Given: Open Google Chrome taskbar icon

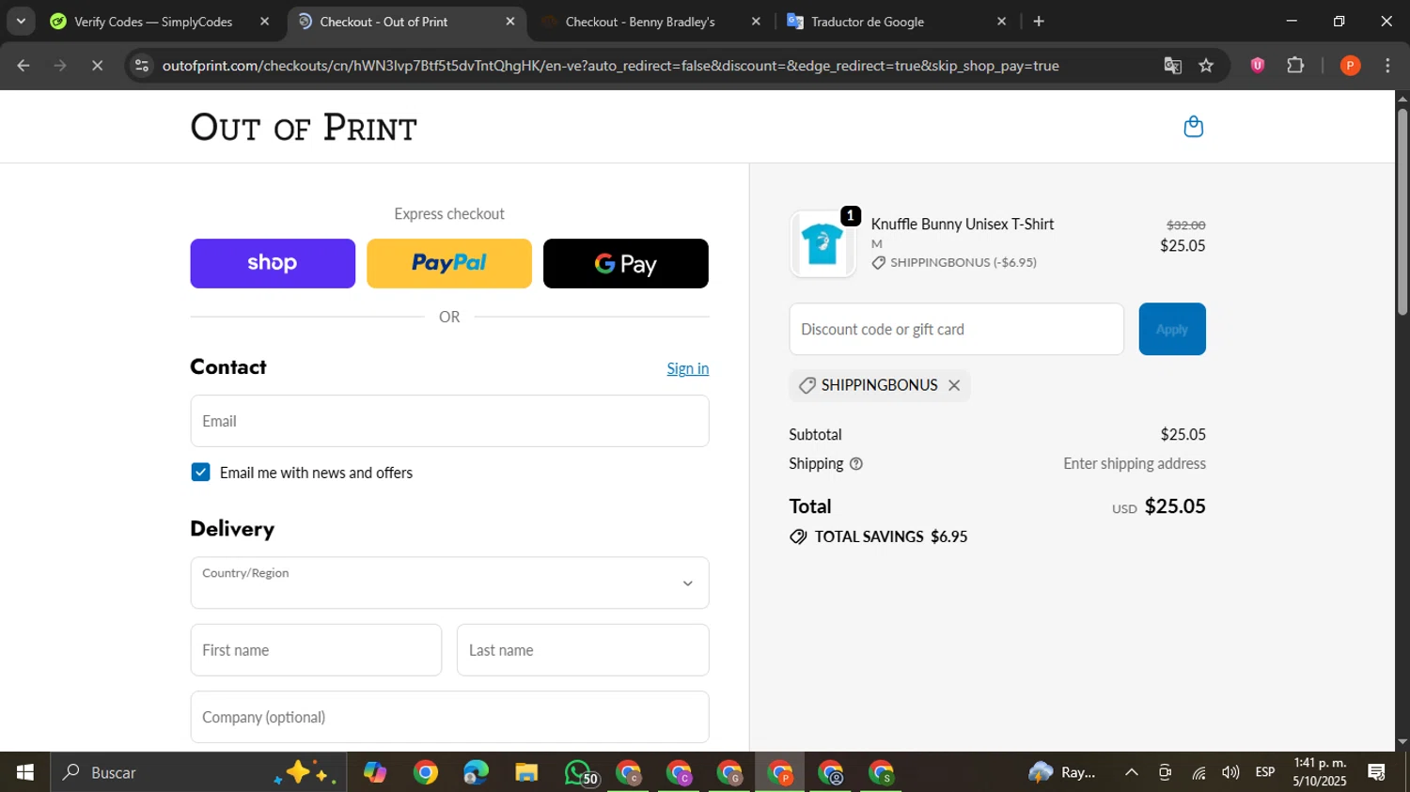Looking at the screenshot, I should click(426, 772).
